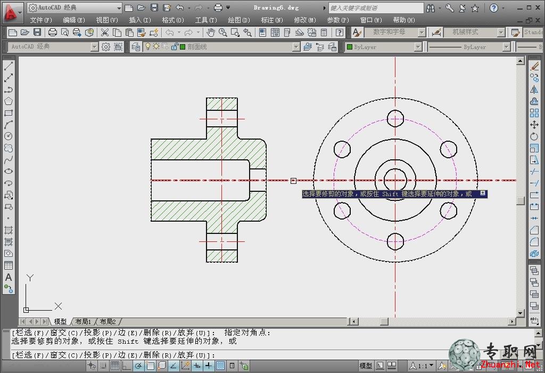Open the 1:1 annotation scale dropdown
The image size is (545, 373).
click(x=432, y=366)
